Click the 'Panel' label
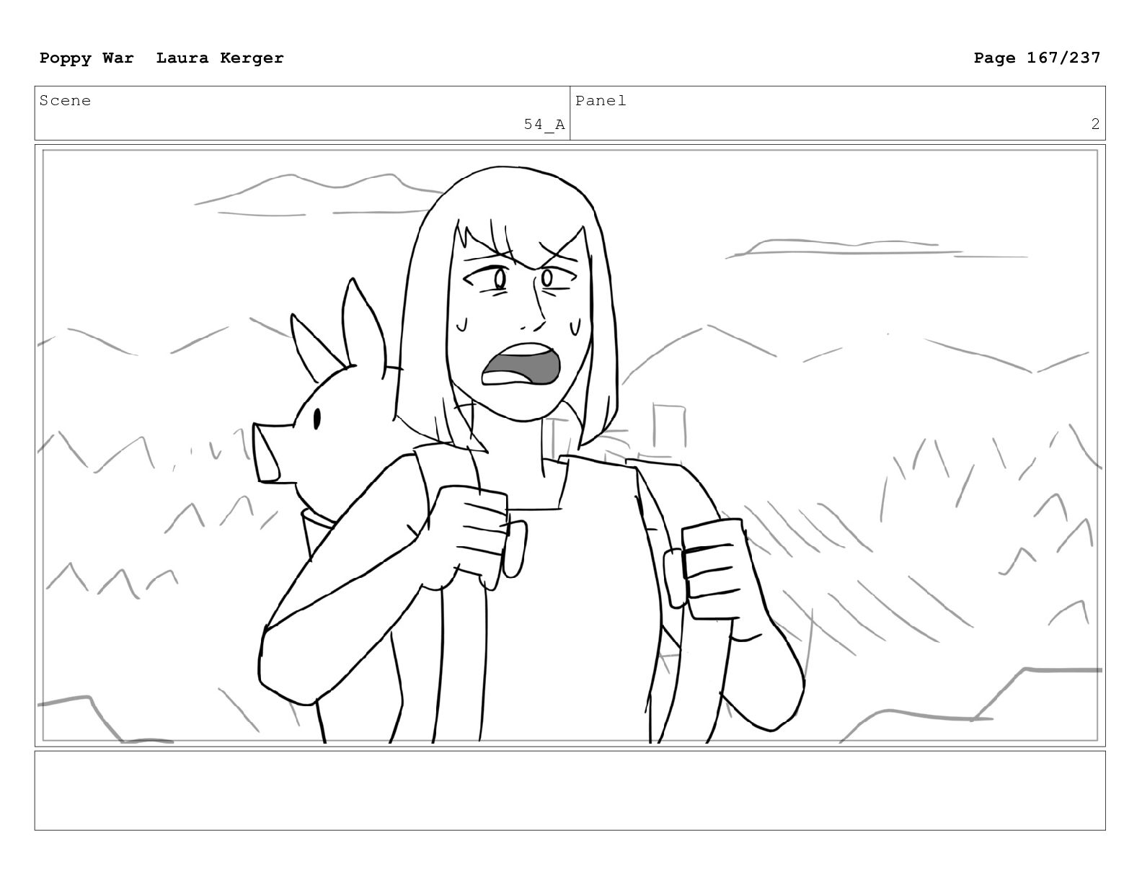Image resolution: width=1142 pixels, height=882 pixels. click(601, 101)
